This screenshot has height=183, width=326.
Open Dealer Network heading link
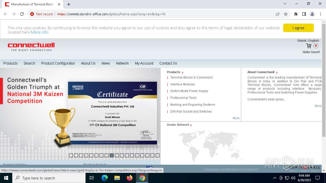click(179, 125)
